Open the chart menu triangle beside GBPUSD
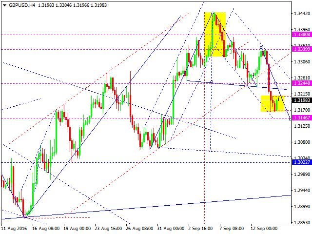The image size is (312, 234). tap(4, 5)
